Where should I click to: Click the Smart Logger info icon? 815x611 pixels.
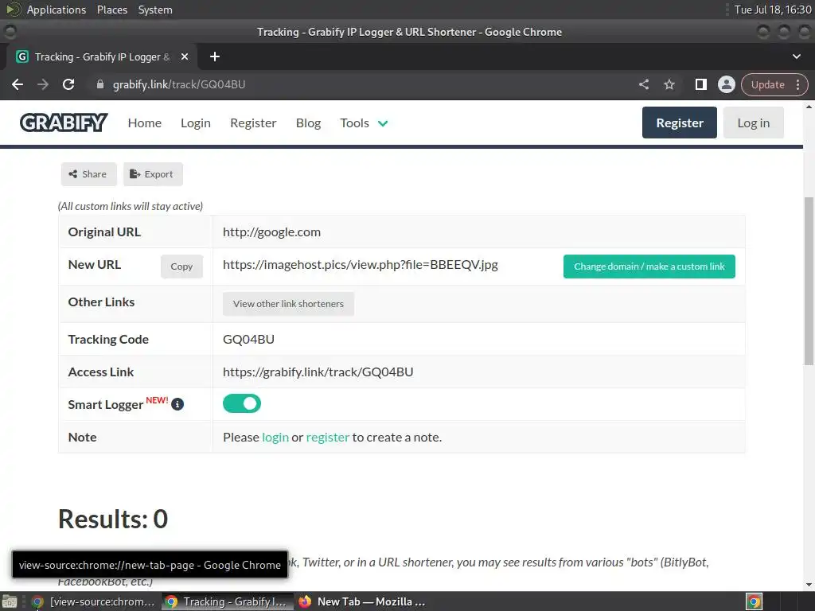click(x=177, y=404)
